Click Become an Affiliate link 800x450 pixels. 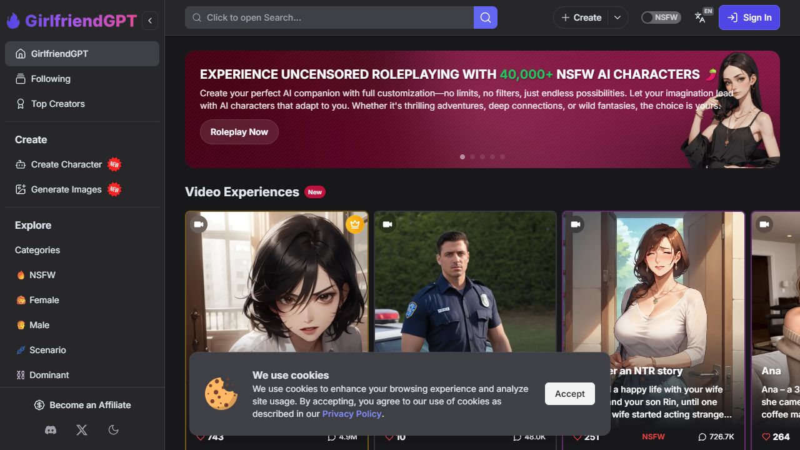tap(82, 405)
